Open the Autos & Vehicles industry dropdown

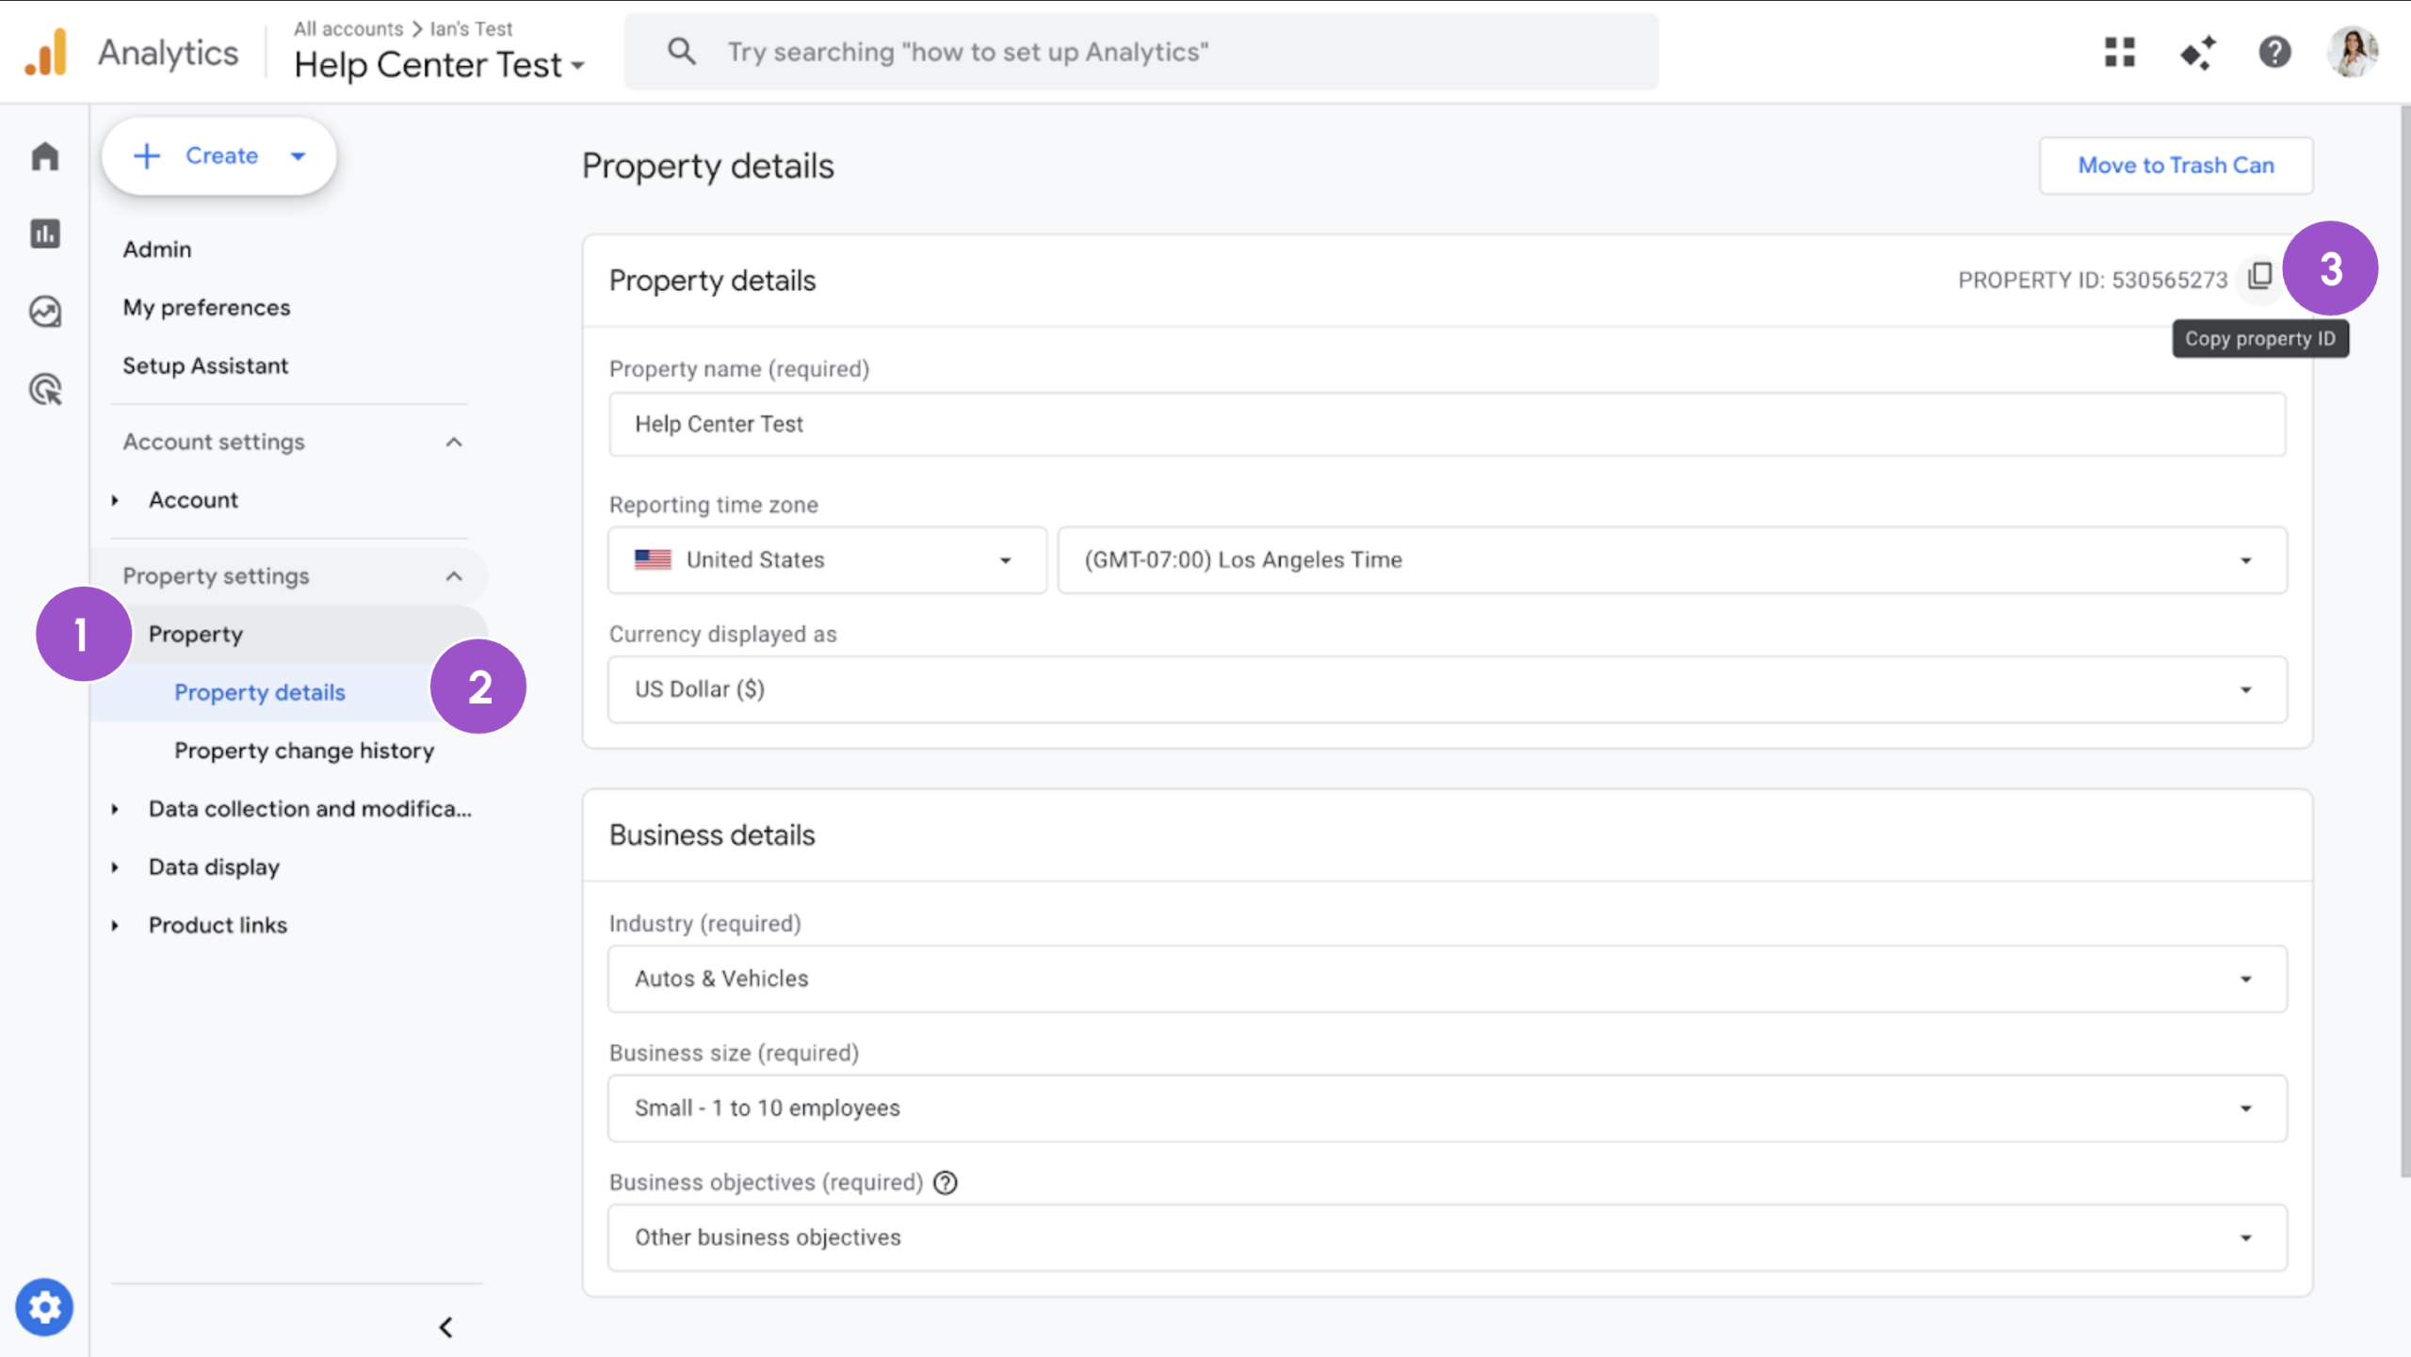click(x=1448, y=979)
